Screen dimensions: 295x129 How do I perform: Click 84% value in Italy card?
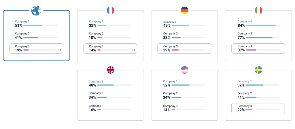(241, 26)
